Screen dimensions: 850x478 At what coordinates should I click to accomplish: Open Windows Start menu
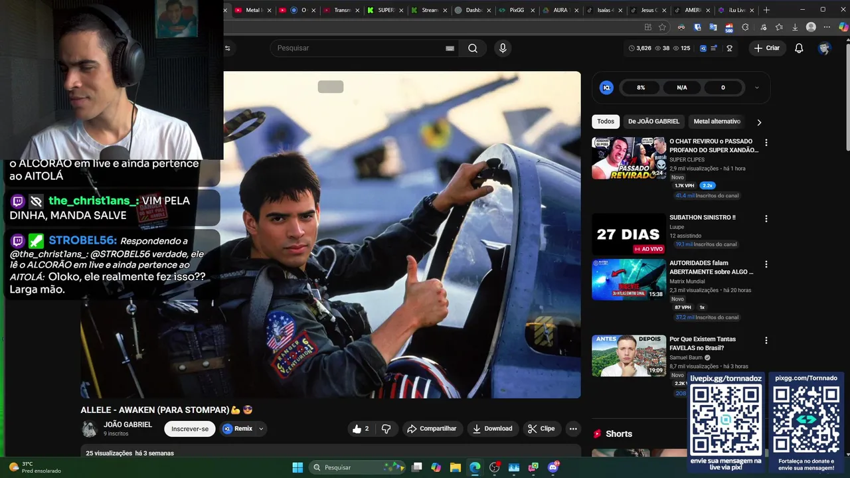[x=297, y=467]
